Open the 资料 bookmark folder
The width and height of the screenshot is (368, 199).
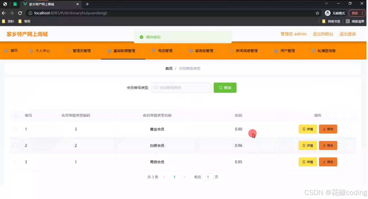click(x=8, y=21)
